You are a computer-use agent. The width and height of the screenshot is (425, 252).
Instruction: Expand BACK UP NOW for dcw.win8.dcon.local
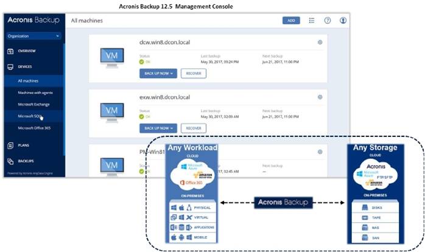(x=158, y=73)
